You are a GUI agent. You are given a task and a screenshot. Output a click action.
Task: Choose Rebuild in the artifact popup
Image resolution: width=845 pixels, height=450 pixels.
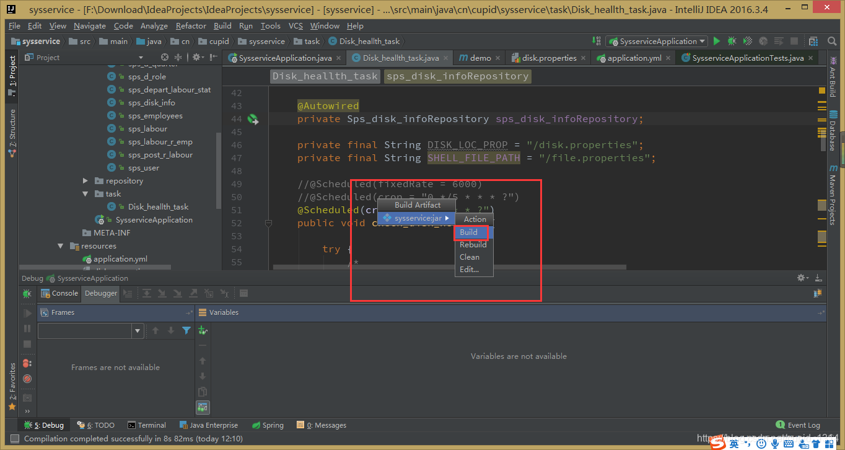tap(473, 245)
